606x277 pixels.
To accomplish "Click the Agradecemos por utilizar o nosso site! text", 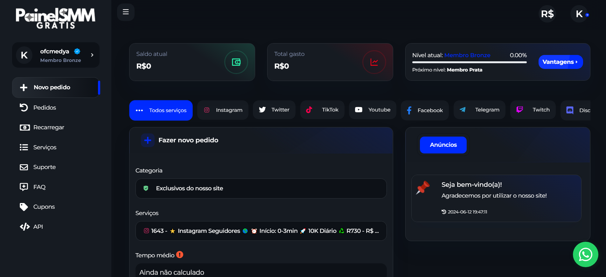I will (494, 196).
